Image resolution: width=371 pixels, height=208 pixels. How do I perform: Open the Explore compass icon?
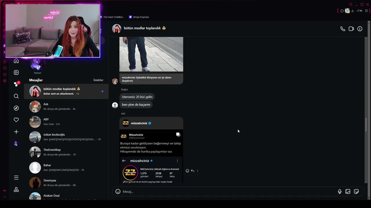click(16, 108)
